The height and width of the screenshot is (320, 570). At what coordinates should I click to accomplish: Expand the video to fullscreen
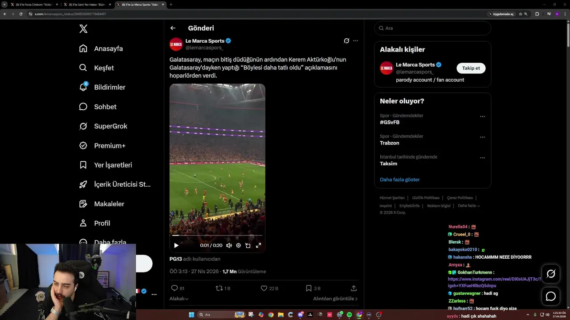[x=258, y=245]
